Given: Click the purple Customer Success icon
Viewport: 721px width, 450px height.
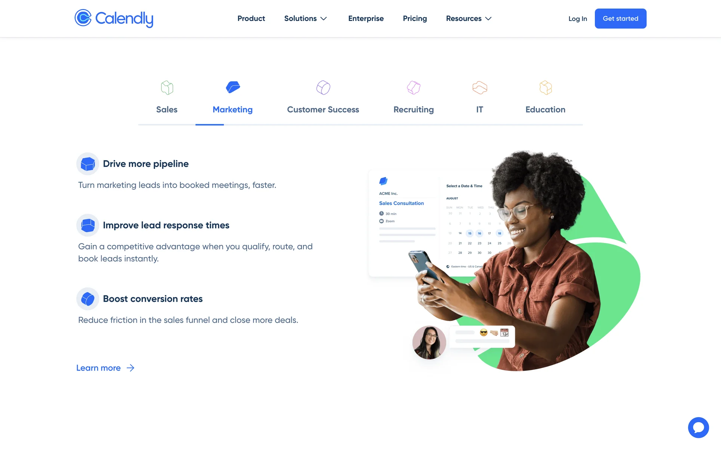Looking at the screenshot, I should tap(323, 88).
